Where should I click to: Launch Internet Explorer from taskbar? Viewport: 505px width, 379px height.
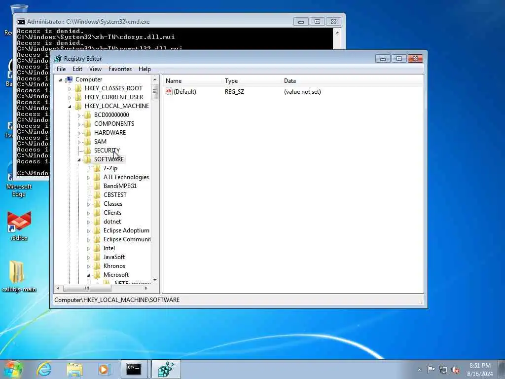point(44,369)
